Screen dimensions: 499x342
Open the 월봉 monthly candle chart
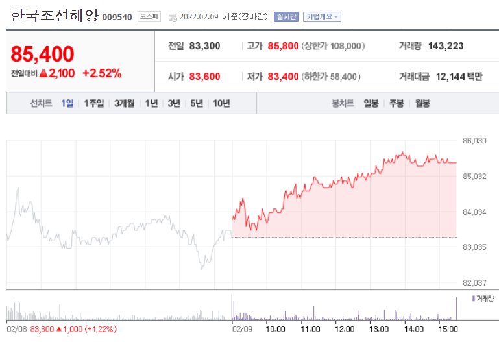tap(422, 103)
